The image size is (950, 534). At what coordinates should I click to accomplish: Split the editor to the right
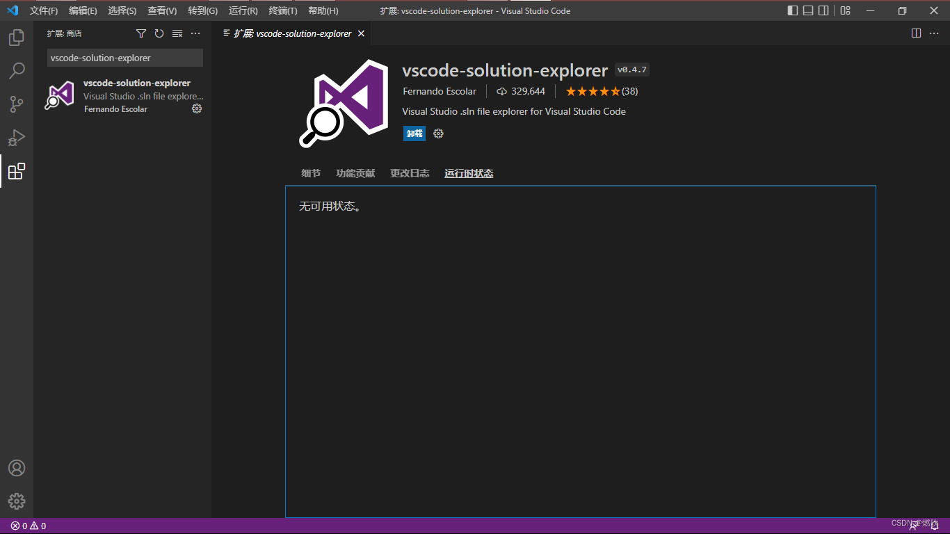tap(917, 33)
